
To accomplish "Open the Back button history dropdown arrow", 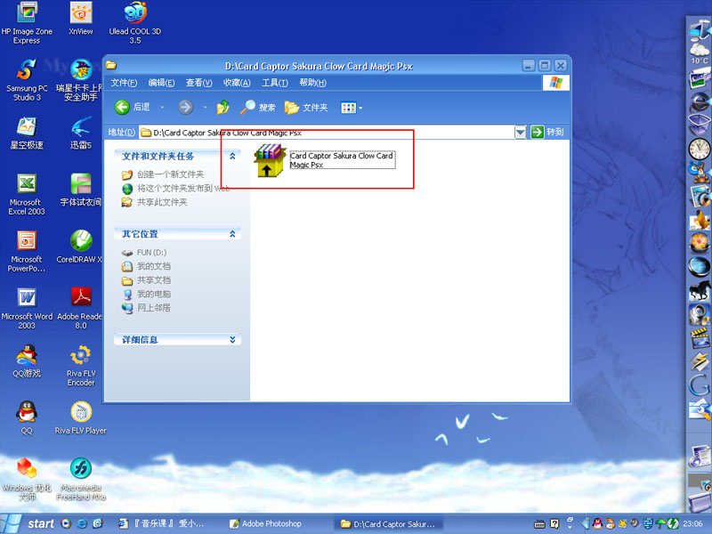I will pos(162,108).
